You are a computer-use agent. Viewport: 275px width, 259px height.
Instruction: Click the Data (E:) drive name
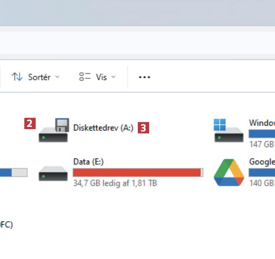(89, 162)
